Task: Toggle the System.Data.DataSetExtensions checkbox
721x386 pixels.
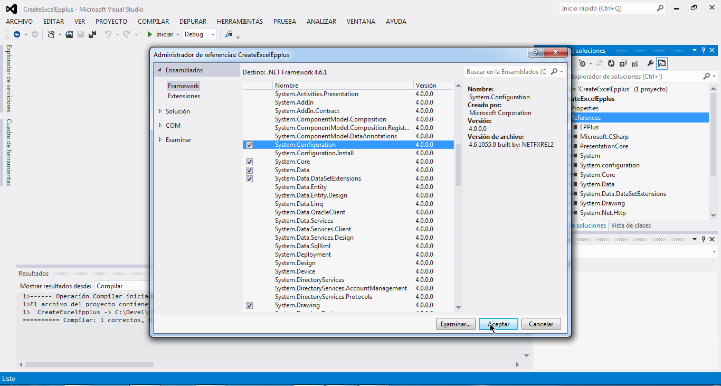Action: pyautogui.click(x=249, y=178)
